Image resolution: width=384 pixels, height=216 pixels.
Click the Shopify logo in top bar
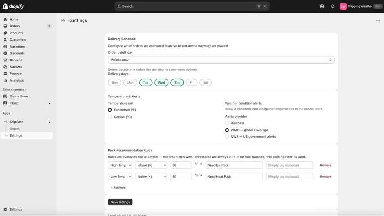(13, 6)
